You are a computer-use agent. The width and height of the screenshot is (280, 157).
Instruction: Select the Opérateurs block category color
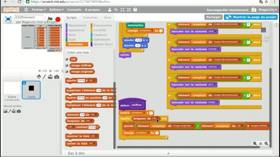click(91, 40)
